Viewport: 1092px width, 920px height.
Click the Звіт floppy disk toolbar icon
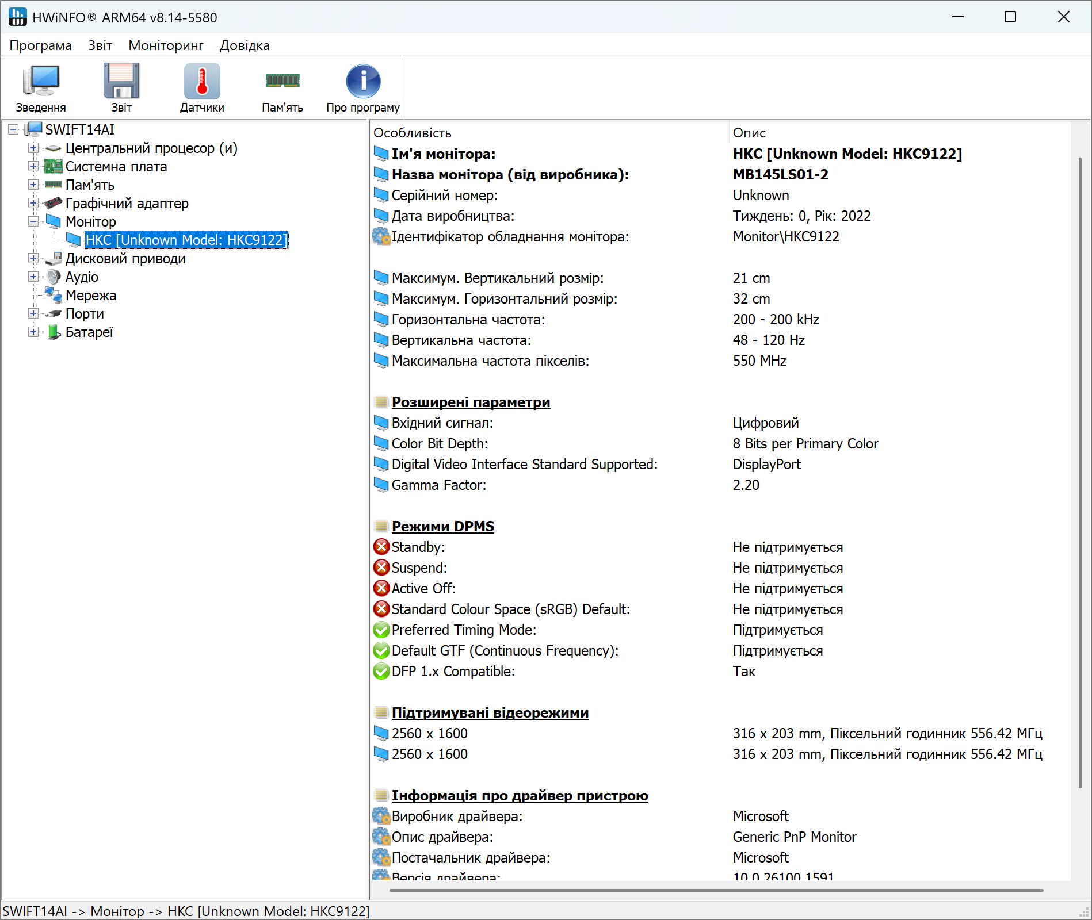tap(121, 80)
